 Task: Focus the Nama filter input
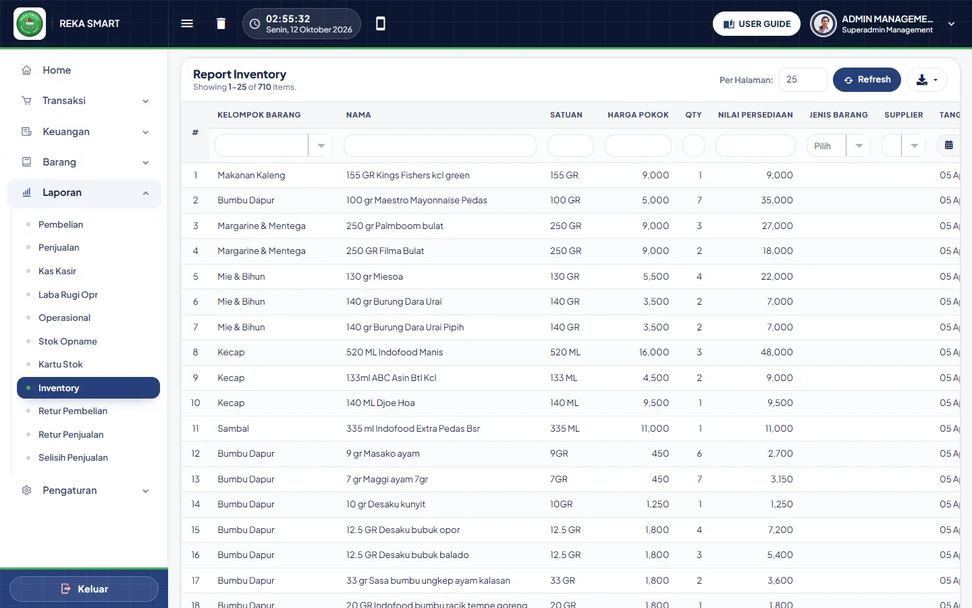click(x=440, y=145)
